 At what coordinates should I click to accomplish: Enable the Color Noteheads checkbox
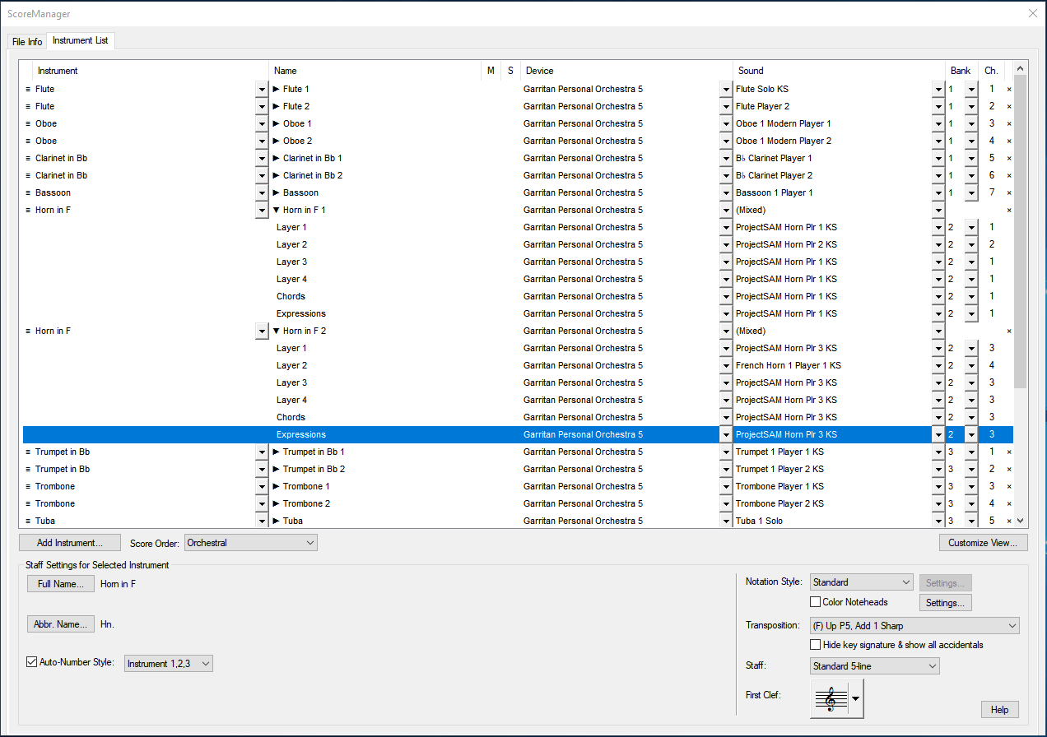pos(816,602)
